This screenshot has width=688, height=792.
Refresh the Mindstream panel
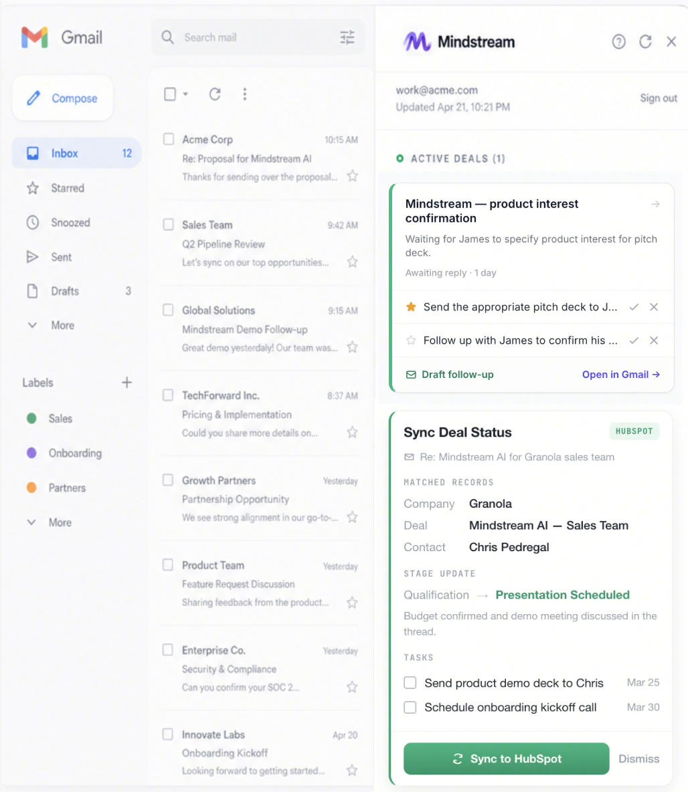[645, 41]
